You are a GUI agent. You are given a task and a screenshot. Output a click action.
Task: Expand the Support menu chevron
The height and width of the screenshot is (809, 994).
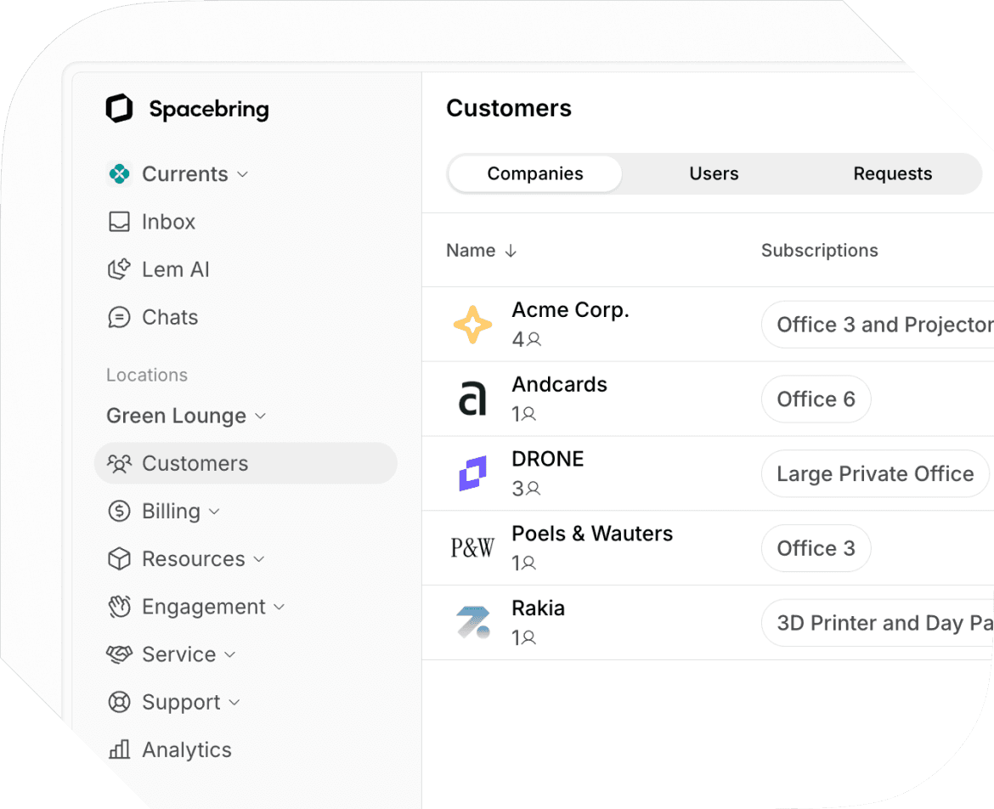(234, 703)
